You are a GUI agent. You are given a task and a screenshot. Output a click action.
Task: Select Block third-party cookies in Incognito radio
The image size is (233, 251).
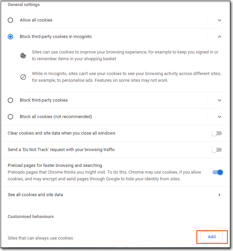(10, 37)
